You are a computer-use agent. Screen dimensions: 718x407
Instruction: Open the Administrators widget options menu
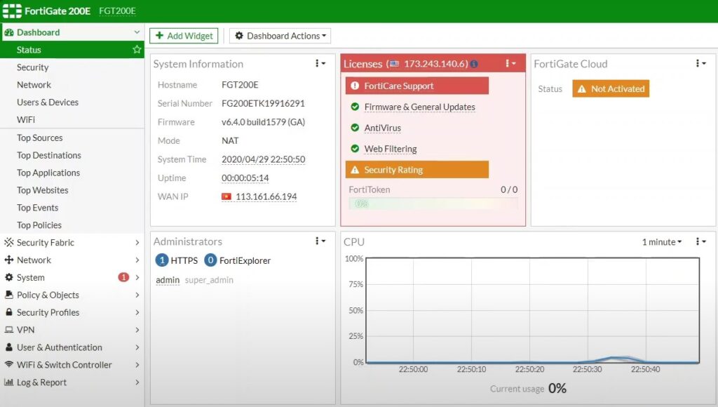click(320, 241)
